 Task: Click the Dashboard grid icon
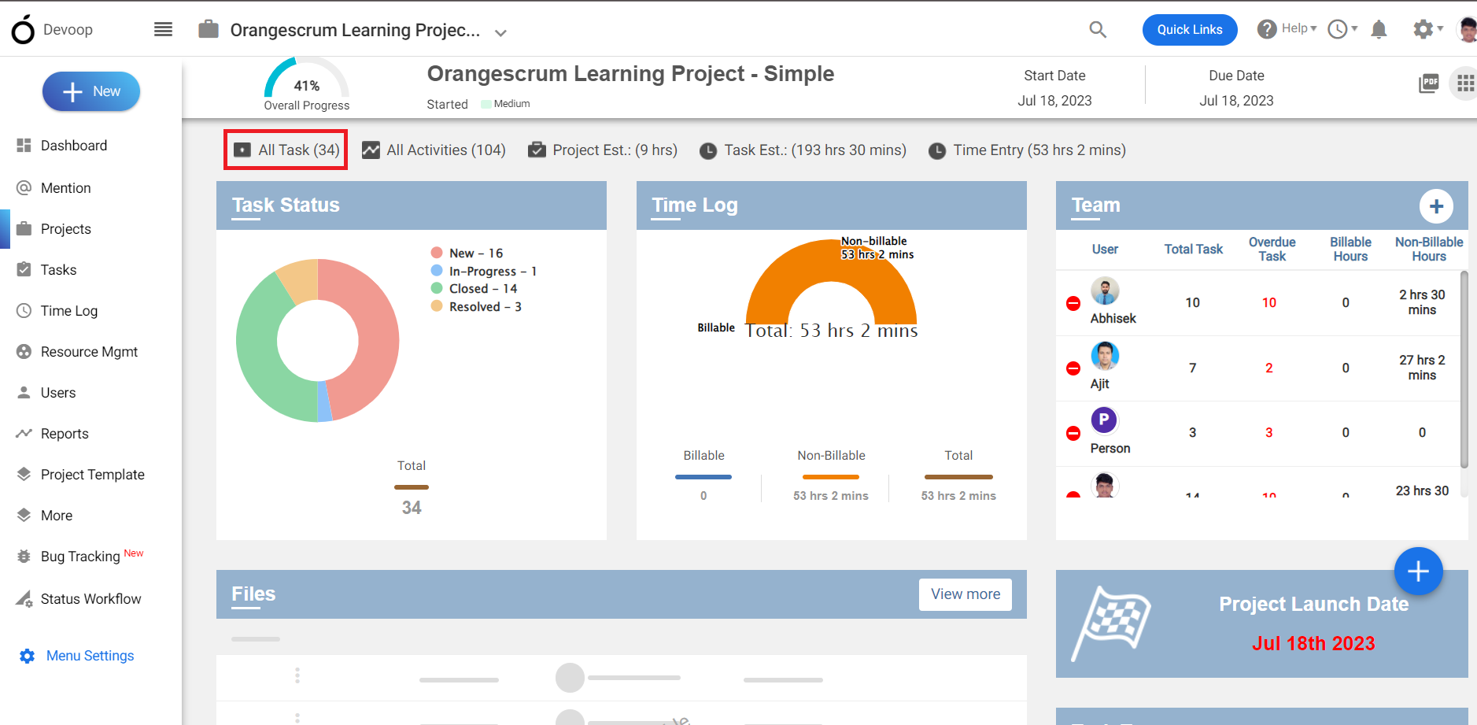tap(24, 146)
